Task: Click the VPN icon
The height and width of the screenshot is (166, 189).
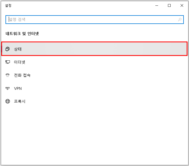Action: pos(7,88)
